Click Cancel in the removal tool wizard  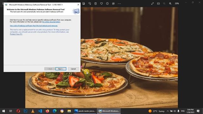[x=73, y=69]
